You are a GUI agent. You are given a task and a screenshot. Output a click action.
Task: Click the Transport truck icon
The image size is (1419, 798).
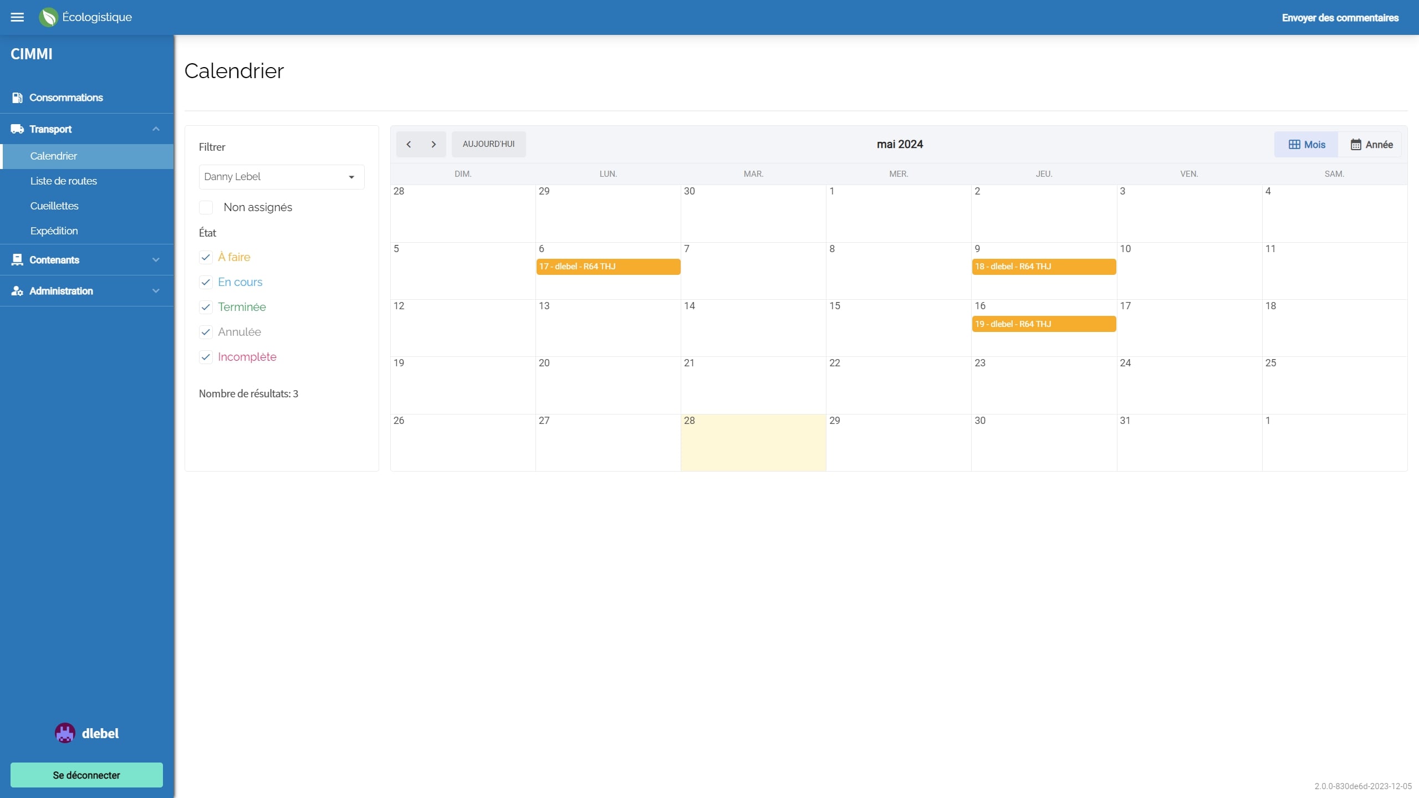tap(17, 129)
